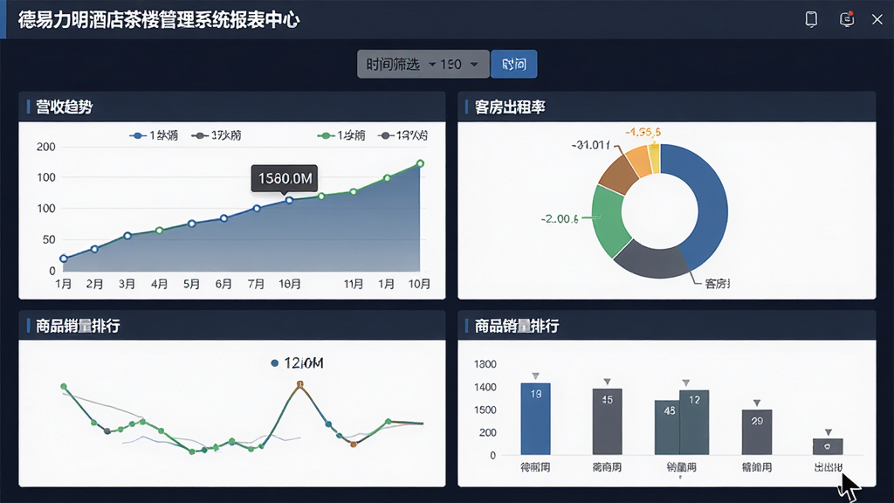Select the revenue data point above 7月
Viewport: 894px width, 503px height.
tap(257, 209)
